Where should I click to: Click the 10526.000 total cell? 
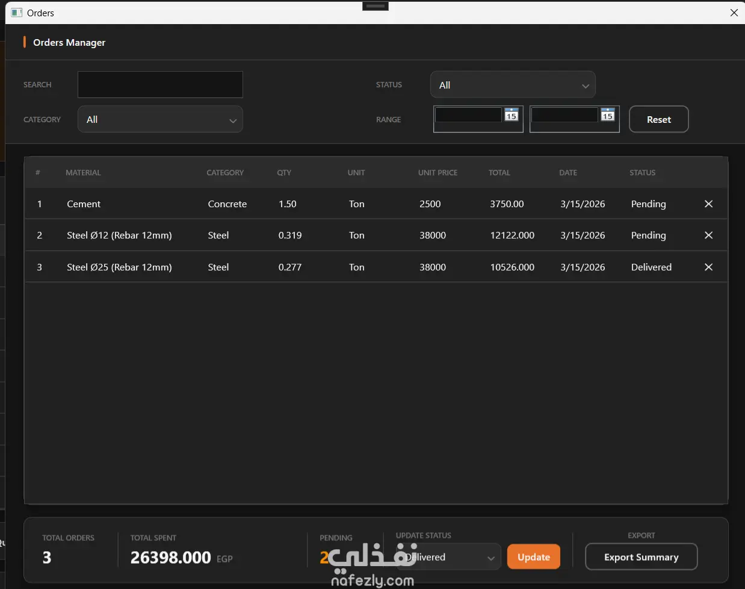pyautogui.click(x=512, y=267)
